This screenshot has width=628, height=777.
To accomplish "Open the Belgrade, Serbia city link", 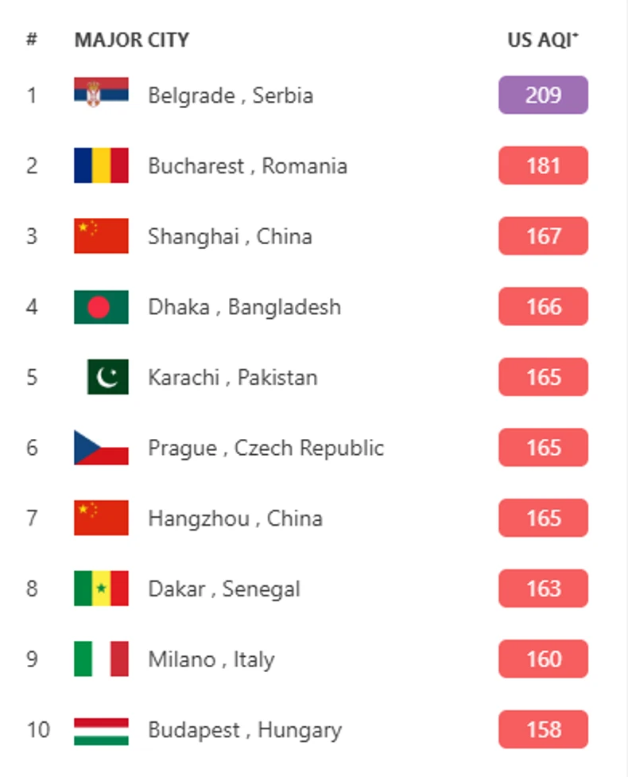I will click(x=231, y=95).
